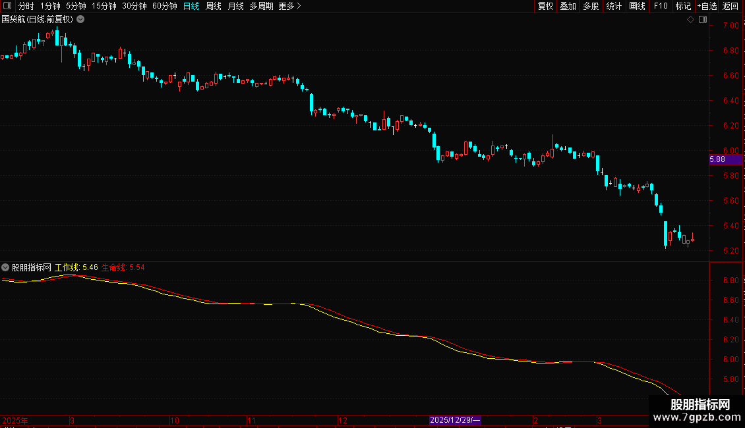Open 多周期 multi-period view
The height and width of the screenshot is (428, 745).
point(261,6)
